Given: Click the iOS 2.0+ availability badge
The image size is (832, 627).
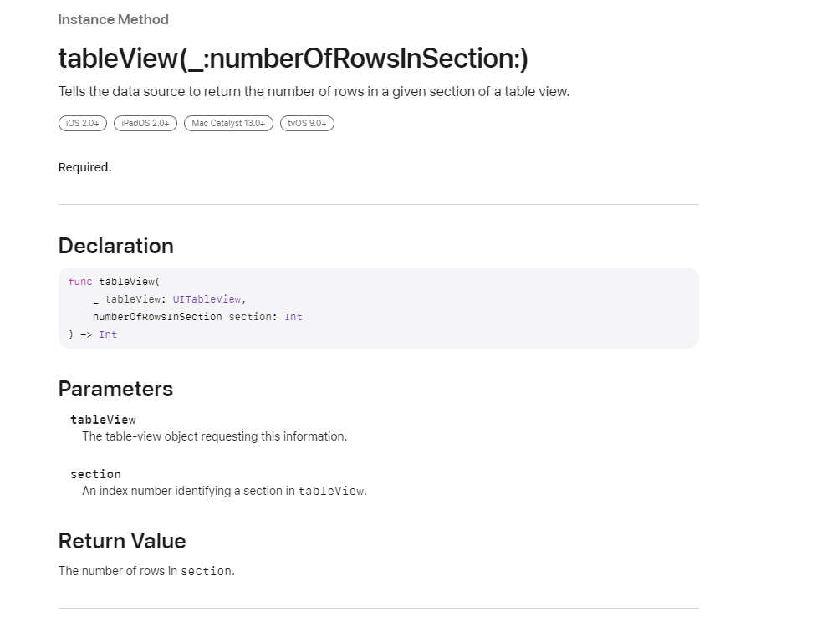Looking at the screenshot, I should [82, 123].
